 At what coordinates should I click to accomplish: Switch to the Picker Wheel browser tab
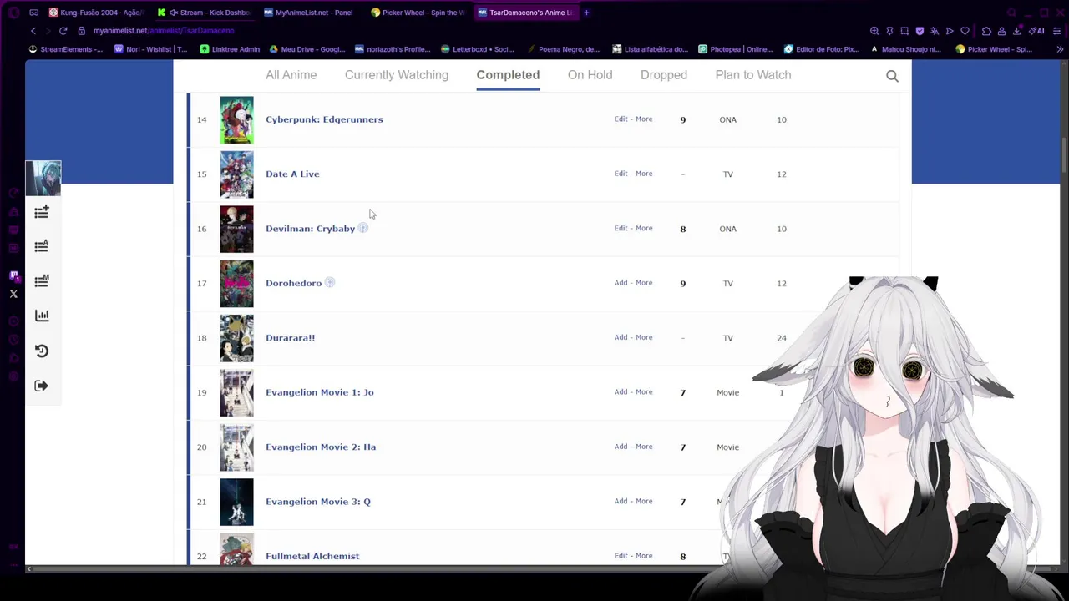[418, 13]
